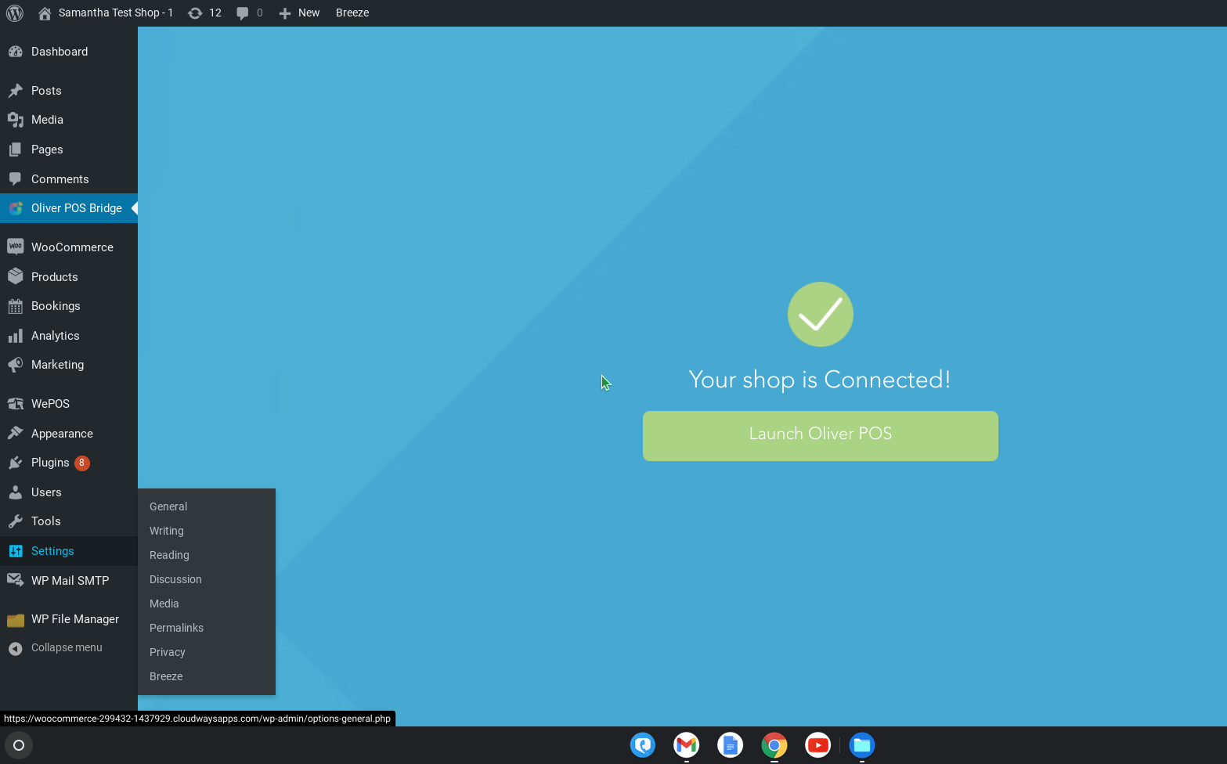Open the blue phone hub taskbar icon
Screen dimensions: 1227x764
pyautogui.click(x=643, y=745)
